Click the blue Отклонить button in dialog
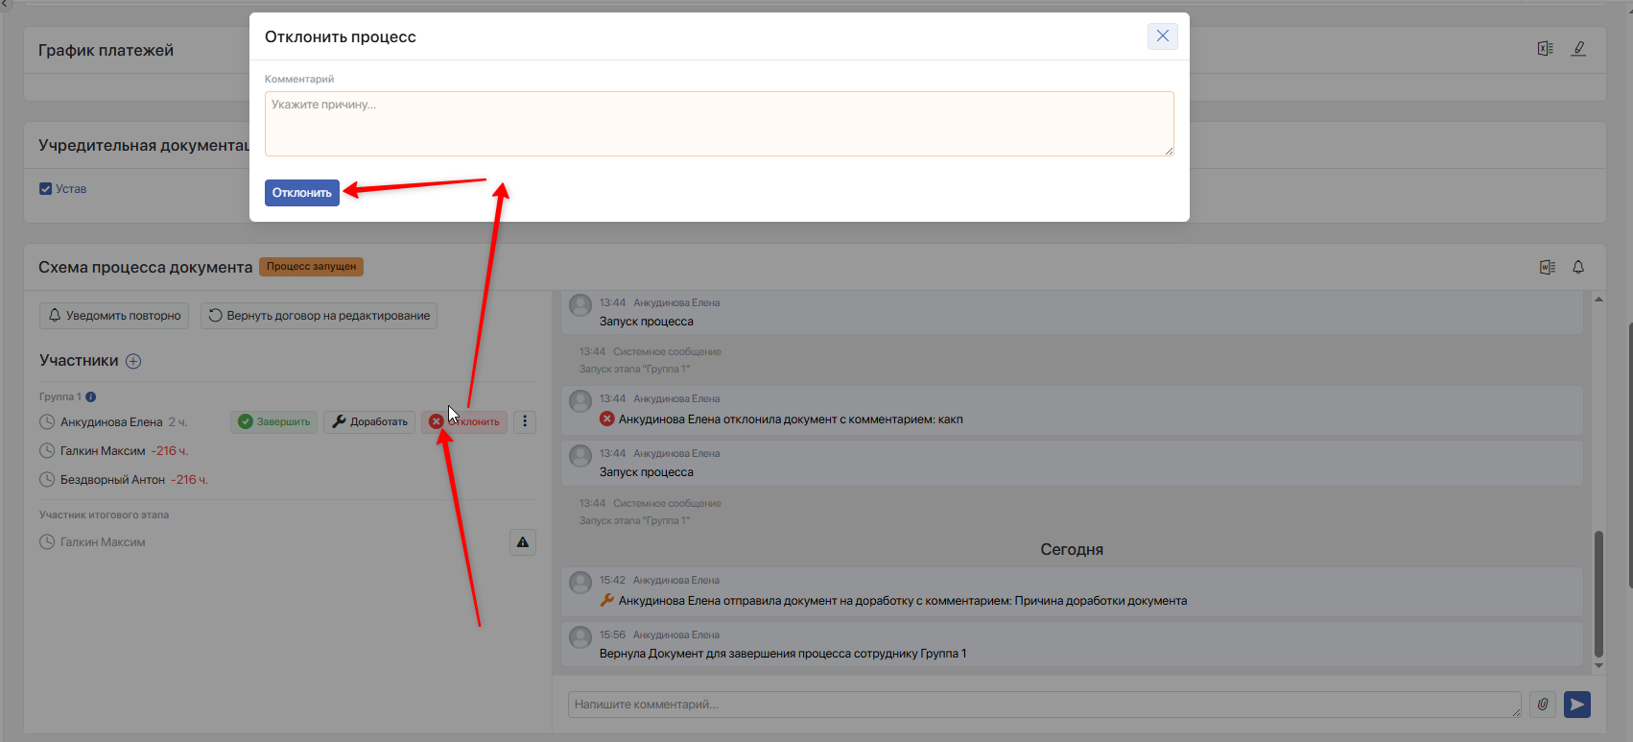This screenshot has height=742, width=1633. 302,193
